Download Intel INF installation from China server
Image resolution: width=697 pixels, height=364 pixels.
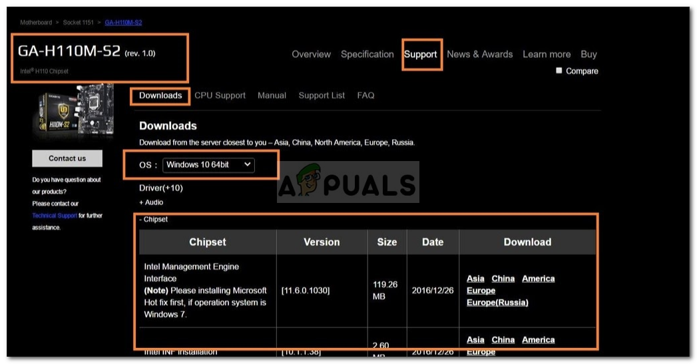pos(503,340)
